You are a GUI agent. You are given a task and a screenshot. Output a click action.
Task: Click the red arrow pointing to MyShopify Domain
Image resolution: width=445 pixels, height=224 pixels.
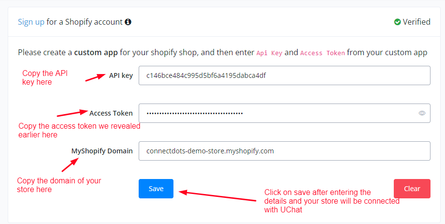(x=70, y=164)
